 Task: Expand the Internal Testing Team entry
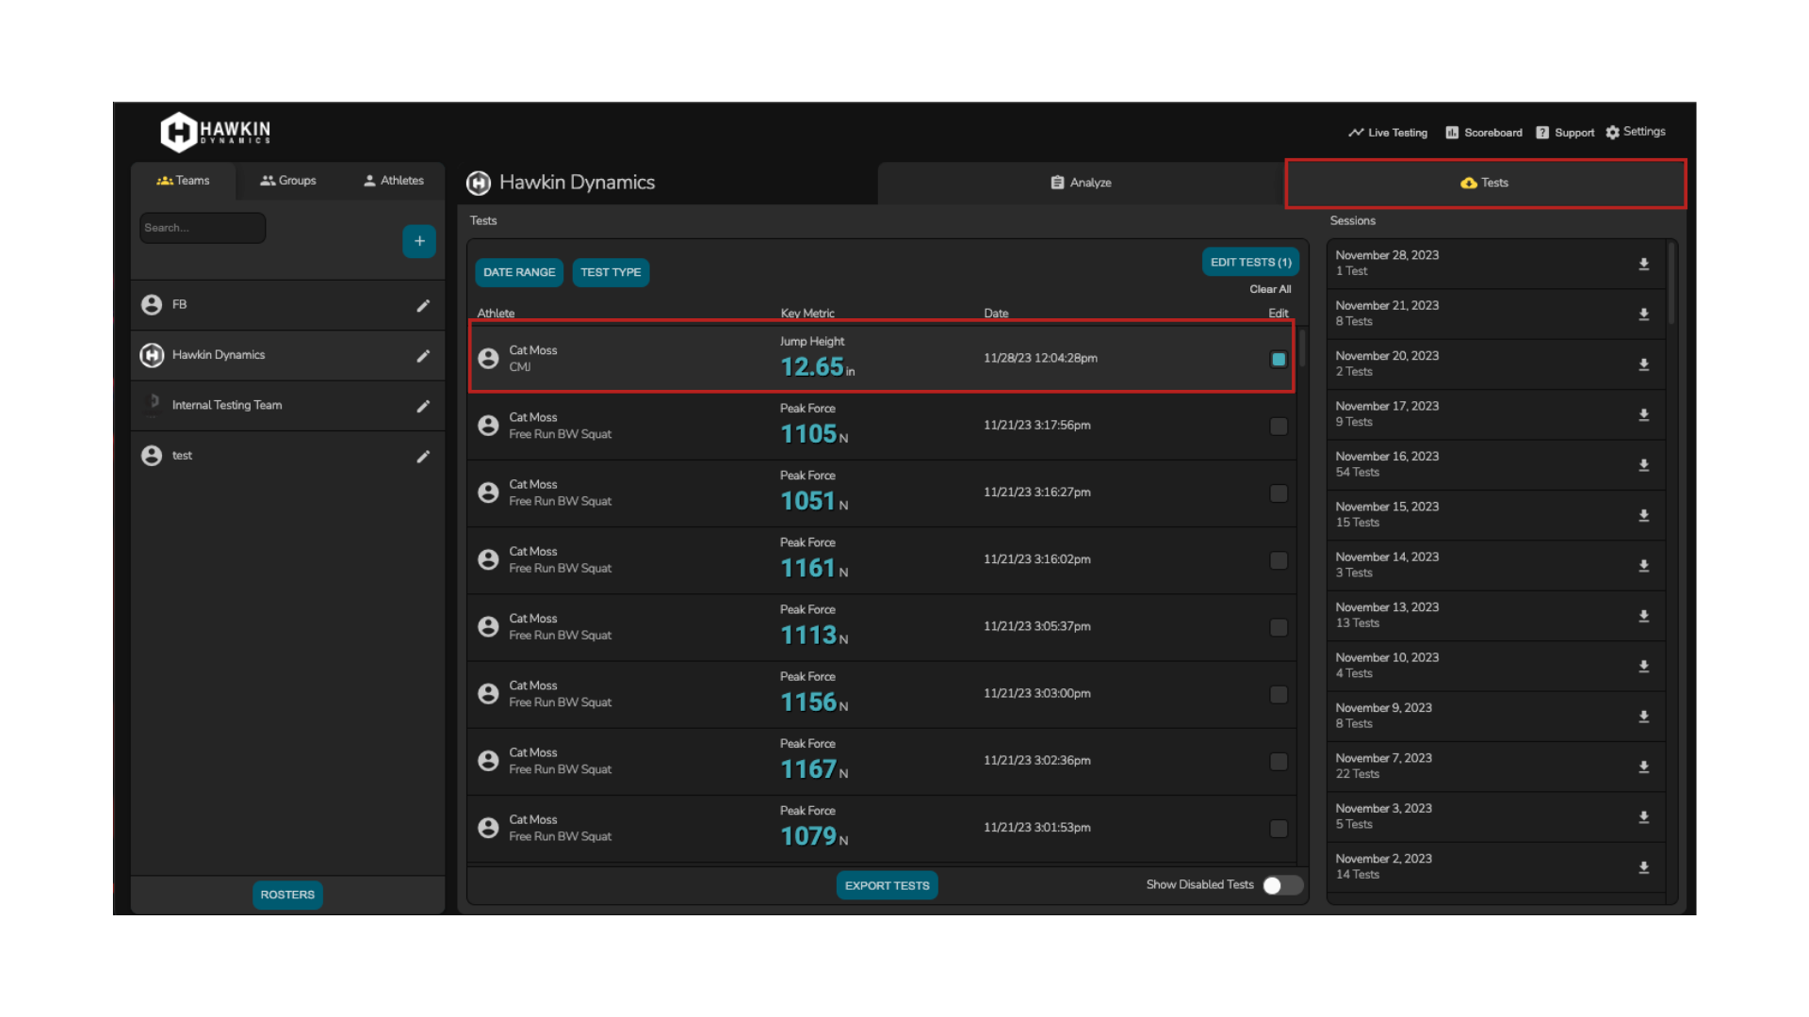click(226, 405)
